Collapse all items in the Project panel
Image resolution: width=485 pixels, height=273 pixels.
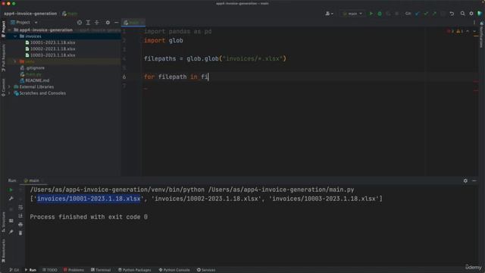coord(97,23)
